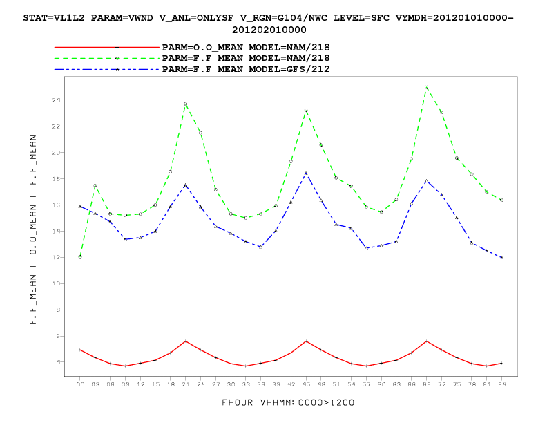This screenshot has height=423, width=547.
Task: Click green NAM data point at hour 69
Action: point(426,87)
